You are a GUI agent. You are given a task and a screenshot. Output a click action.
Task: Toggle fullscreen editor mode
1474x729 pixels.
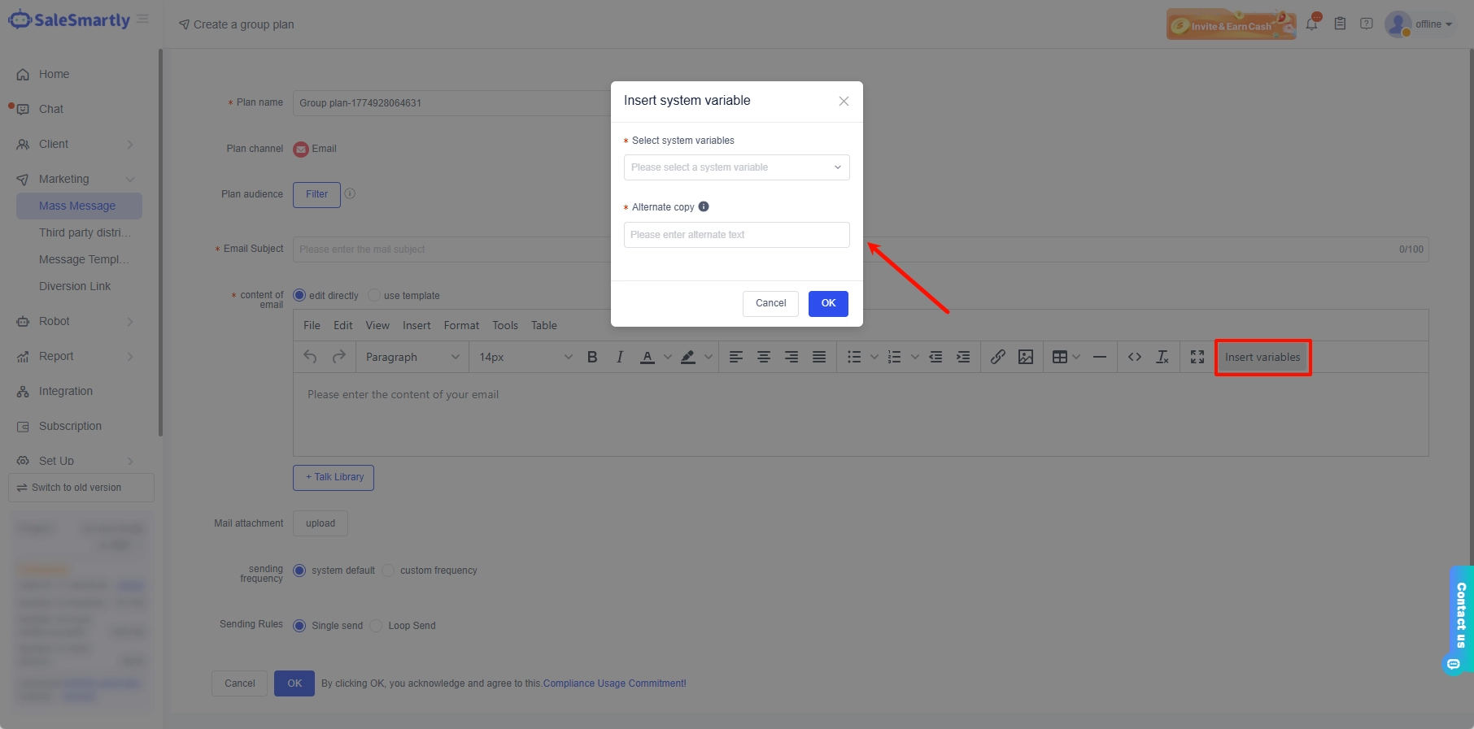[1197, 357]
